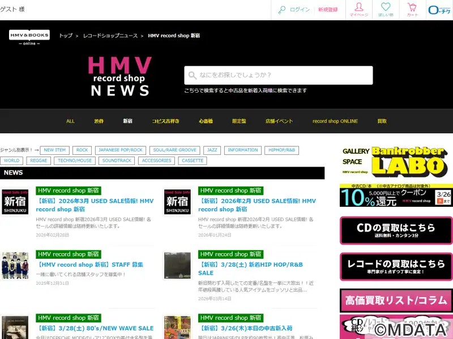Open STAFF 募集 headline link
Viewport: 453px width, 339px height.
[89, 264]
